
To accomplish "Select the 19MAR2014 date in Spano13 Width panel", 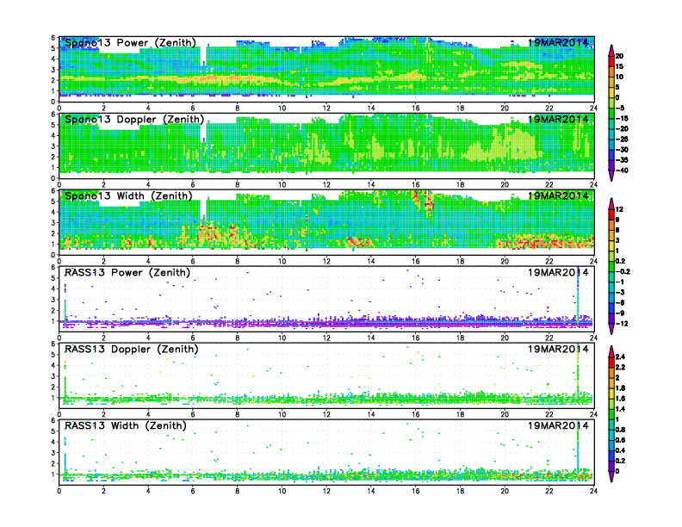I will click(558, 195).
